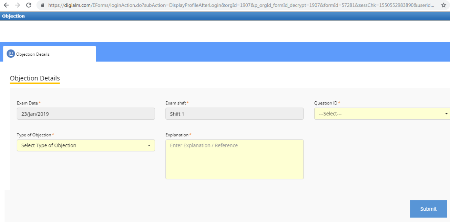Open the Type of Objection dropdown

coord(86,145)
